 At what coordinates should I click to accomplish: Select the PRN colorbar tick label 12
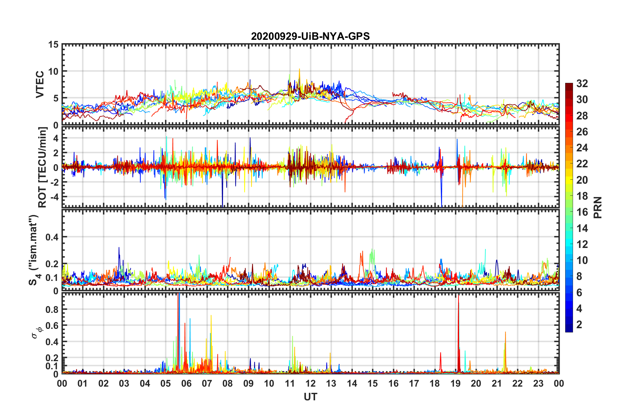(x=582, y=244)
